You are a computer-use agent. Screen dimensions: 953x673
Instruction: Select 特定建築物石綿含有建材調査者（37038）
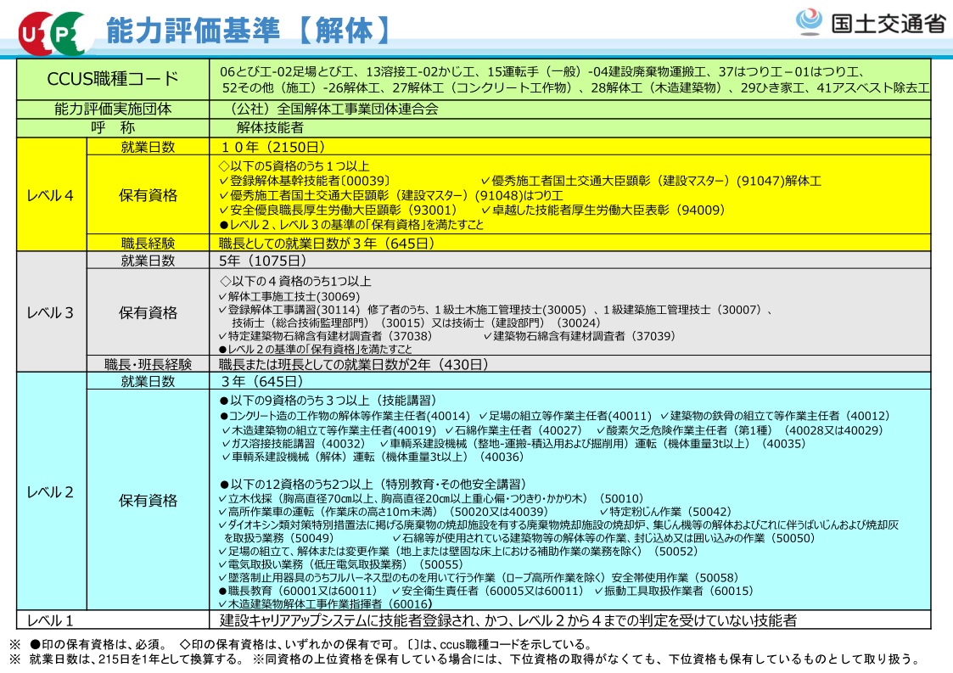click(x=326, y=336)
